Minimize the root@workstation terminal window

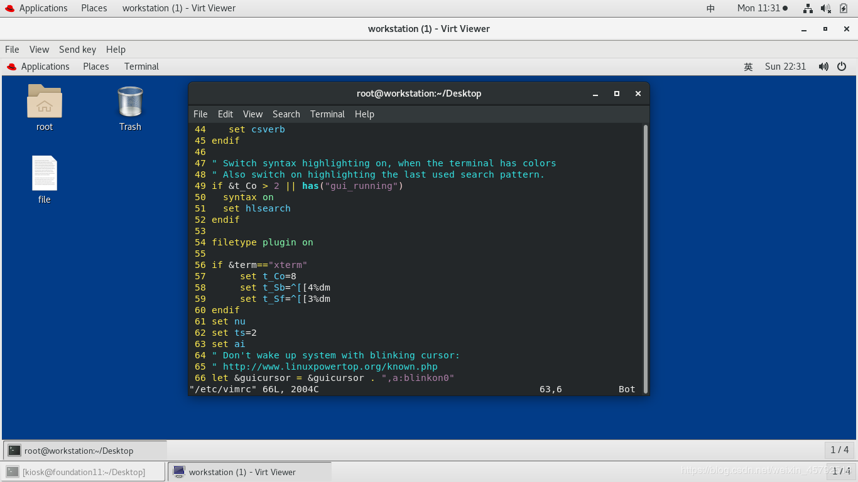[x=595, y=94]
